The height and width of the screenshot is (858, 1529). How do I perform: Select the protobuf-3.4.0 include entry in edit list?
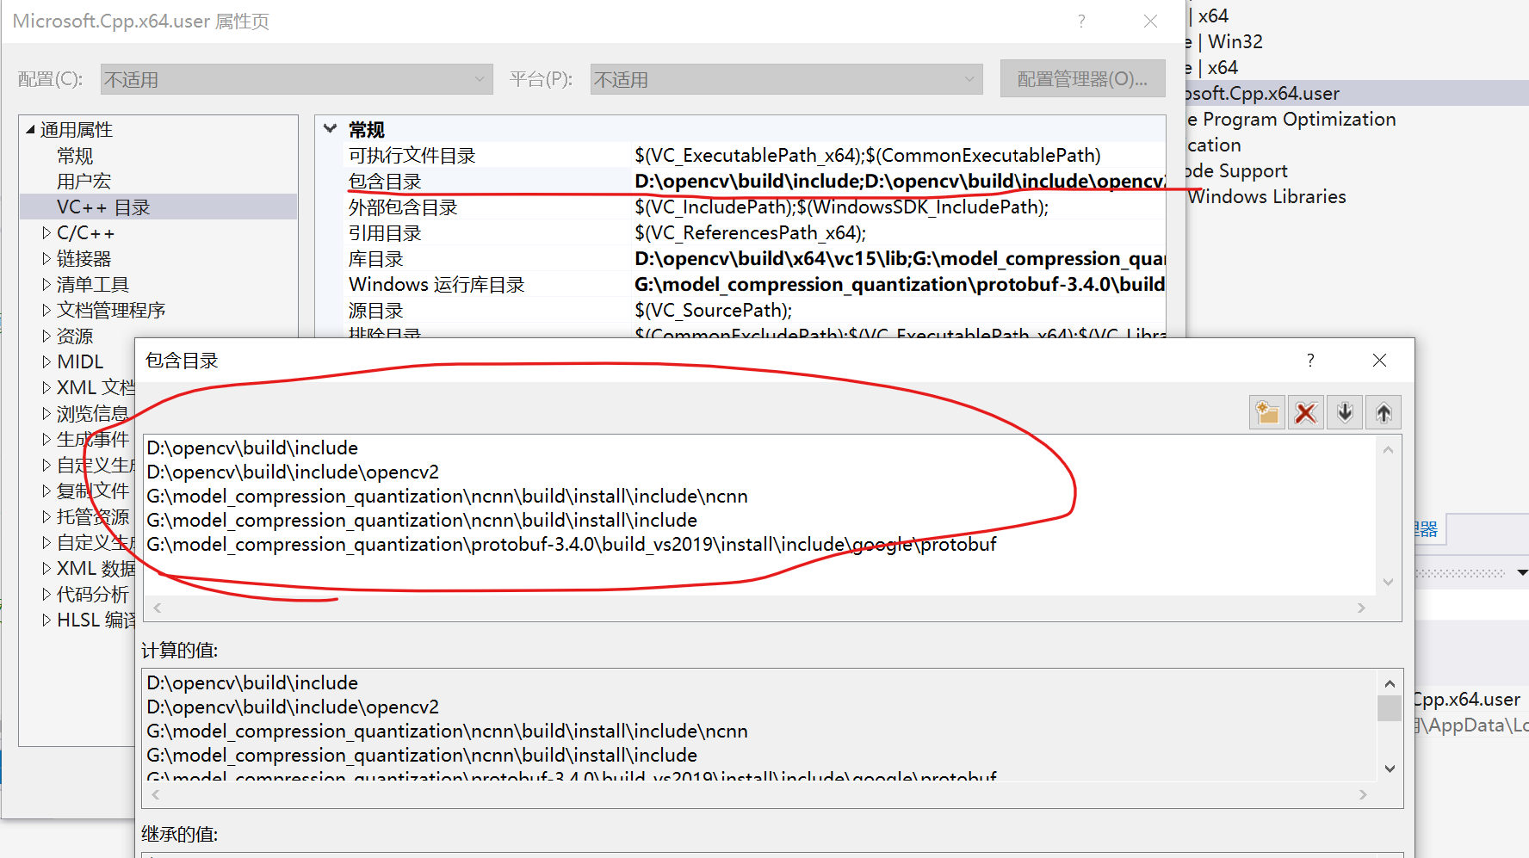pyautogui.click(x=572, y=544)
